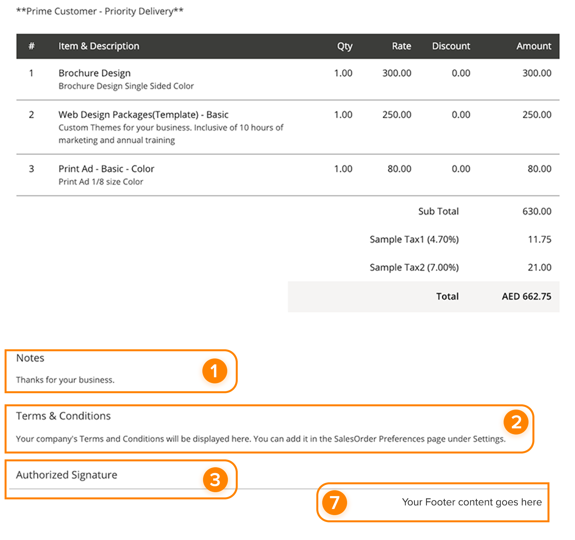The width and height of the screenshot is (575, 540).
Task: Select the 'Sample Tax1 (4.70%)' label
Action: point(414,240)
